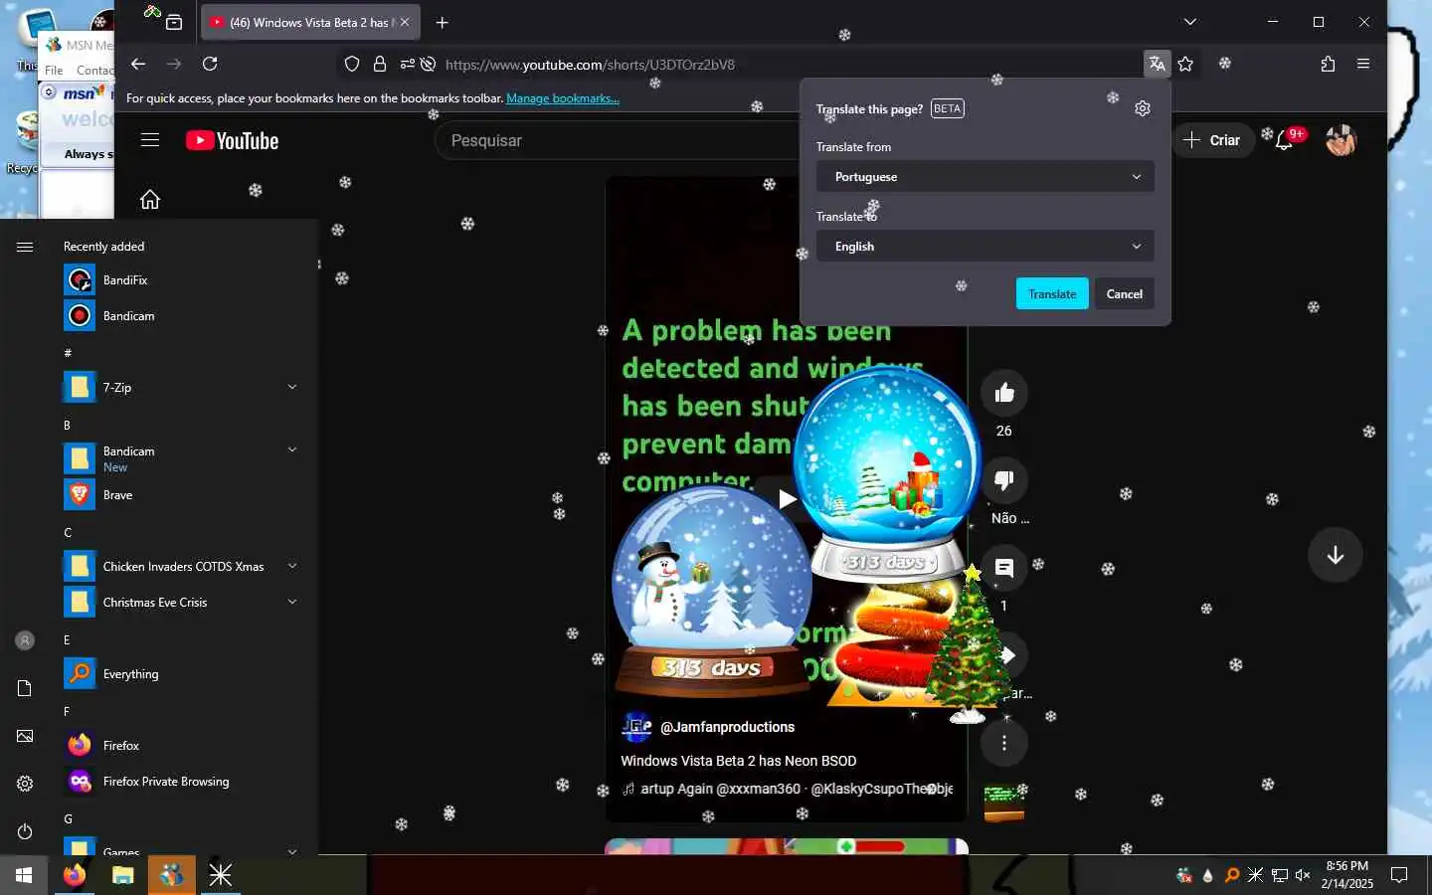Open Start menu settings gear
This screenshot has height=895, width=1432.
point(25,784)
